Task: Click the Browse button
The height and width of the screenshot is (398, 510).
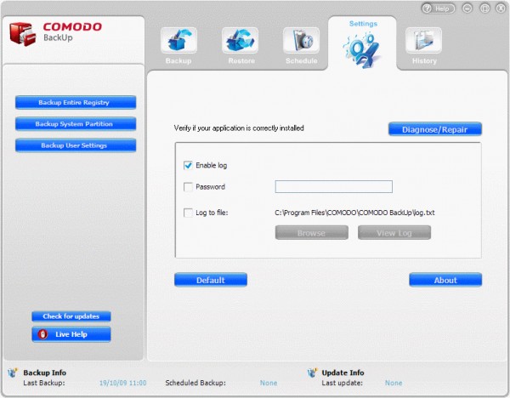Action: coord(312,233)
